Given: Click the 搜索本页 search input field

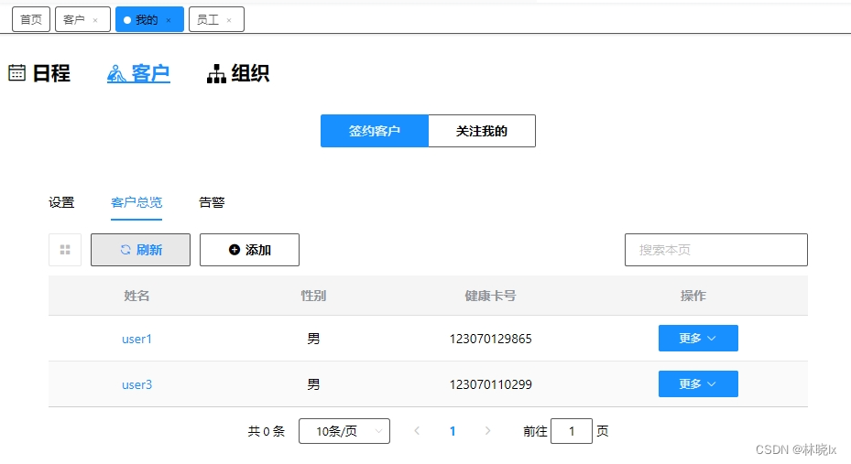Looking at the screenshot, I should click(715, 250).
